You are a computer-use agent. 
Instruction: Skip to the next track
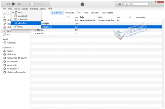coord(19,4)
